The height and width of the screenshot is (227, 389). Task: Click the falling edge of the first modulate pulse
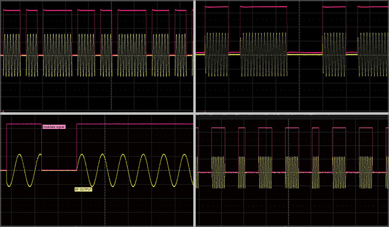click(41, 147)
